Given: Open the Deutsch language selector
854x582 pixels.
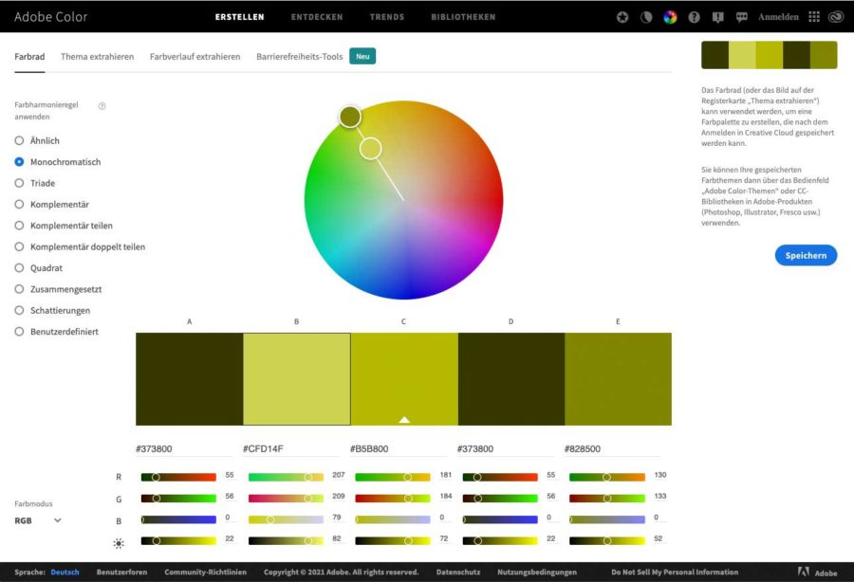Looking at the screenshot, I should pyautogui.click(x=65, y=573).
